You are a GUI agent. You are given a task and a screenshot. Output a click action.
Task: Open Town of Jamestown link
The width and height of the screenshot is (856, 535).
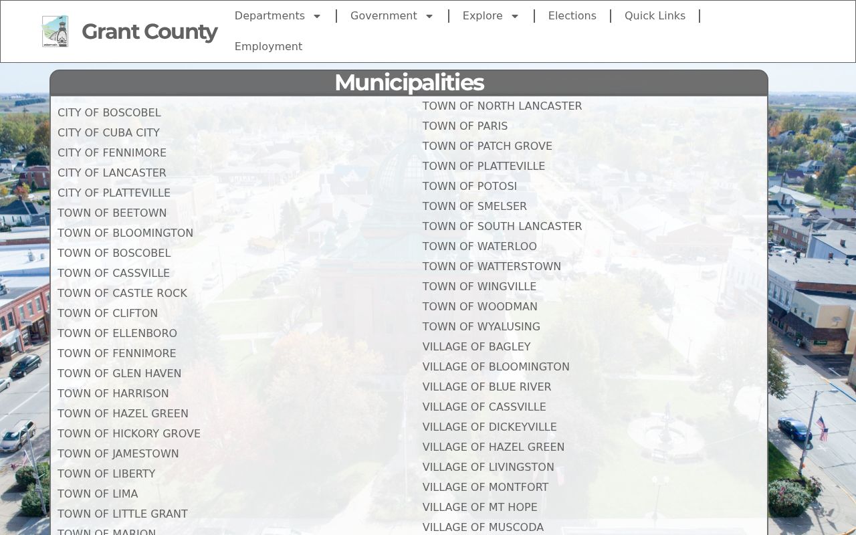click(118, 453)
